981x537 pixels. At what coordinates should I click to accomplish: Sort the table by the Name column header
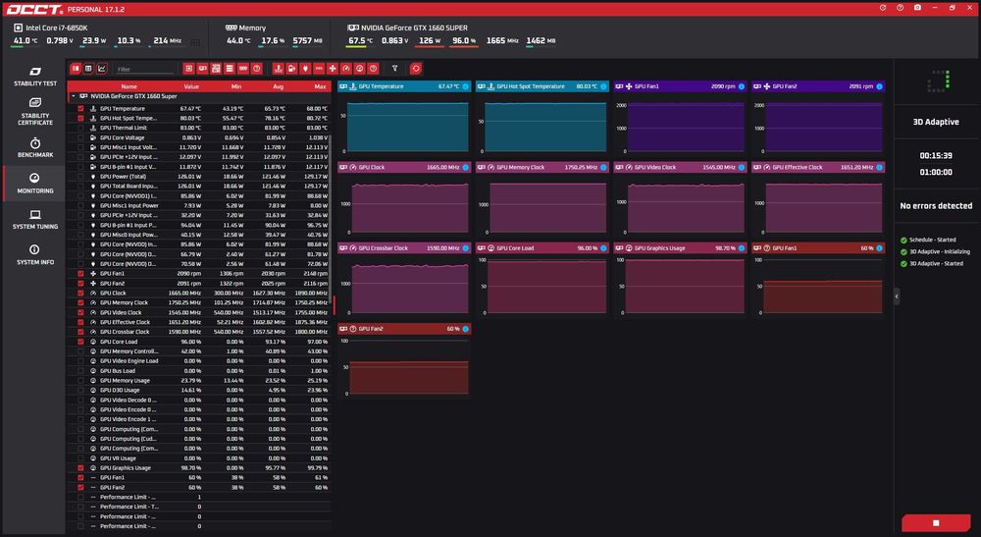pos(129,86)
